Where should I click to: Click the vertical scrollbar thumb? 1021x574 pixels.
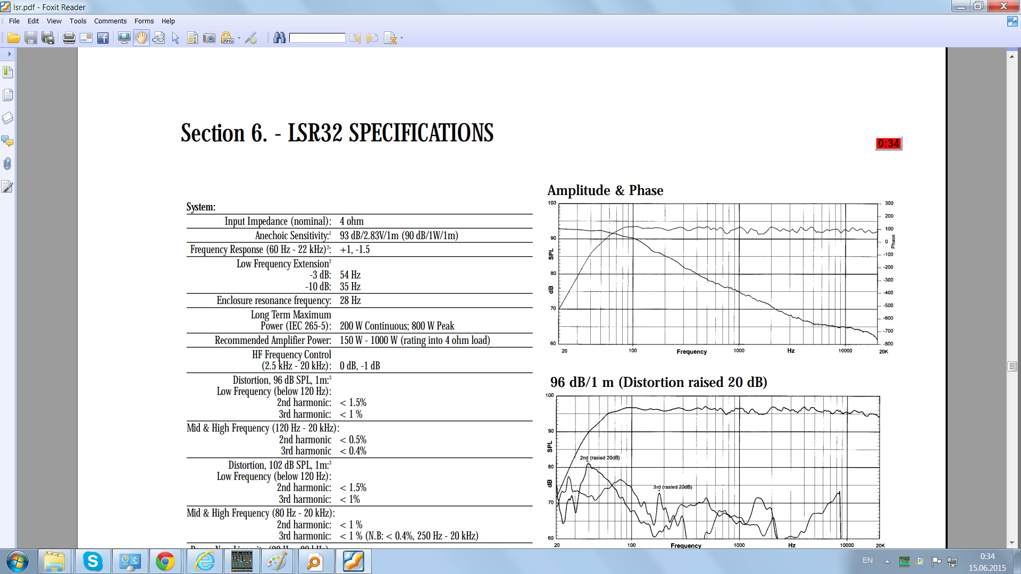coord(1012,366)
